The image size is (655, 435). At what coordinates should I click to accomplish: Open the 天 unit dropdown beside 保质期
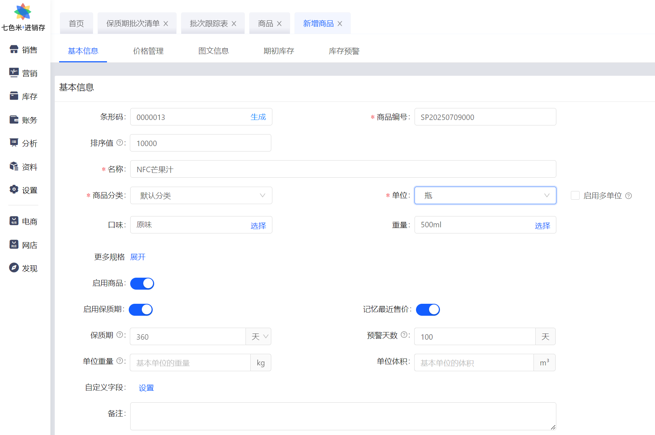click(x=258, y=336)
